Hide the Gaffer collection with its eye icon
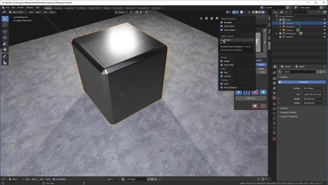 point(324,20)
